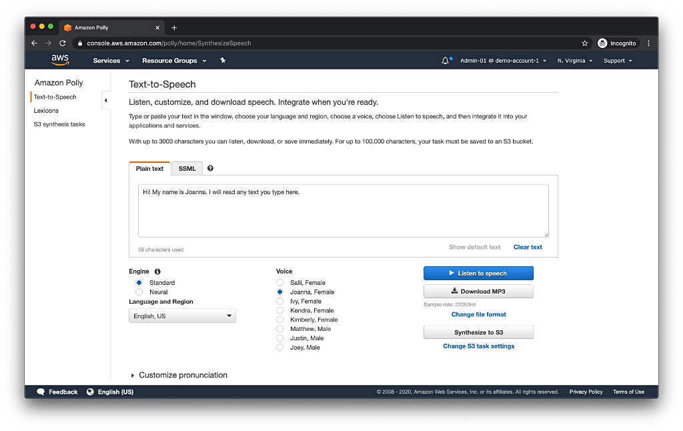Choose the Matthew, Male voice

279,329
